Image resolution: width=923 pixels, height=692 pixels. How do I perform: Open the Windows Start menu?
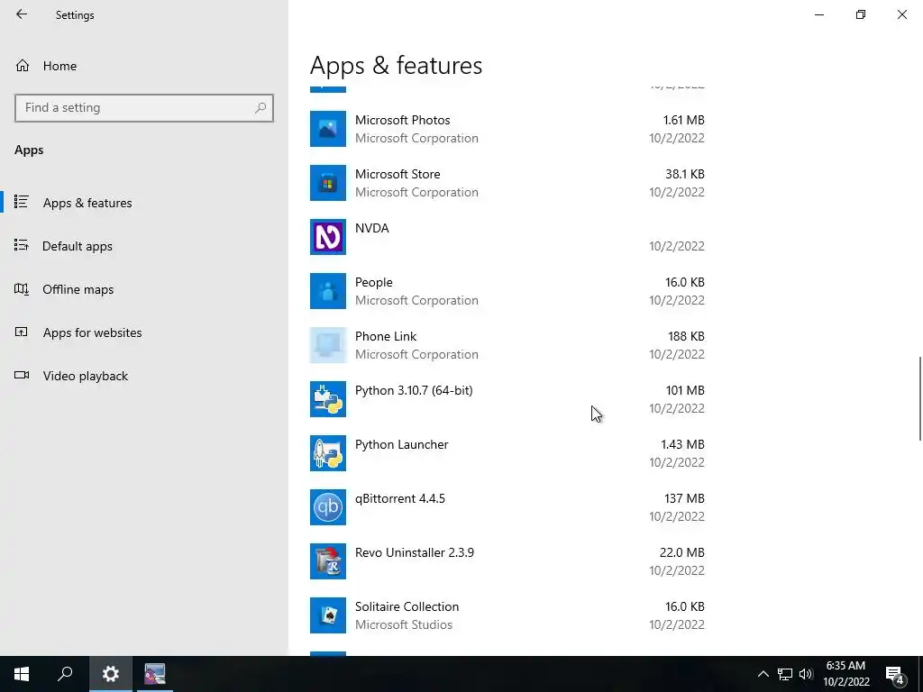point(22,674)
